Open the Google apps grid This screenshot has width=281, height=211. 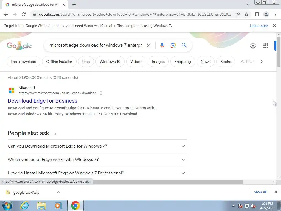pyautogui.click(x=266, y=46)
